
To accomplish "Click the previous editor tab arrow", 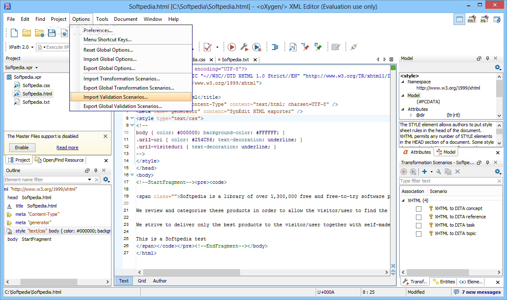I will click(378, 60).
